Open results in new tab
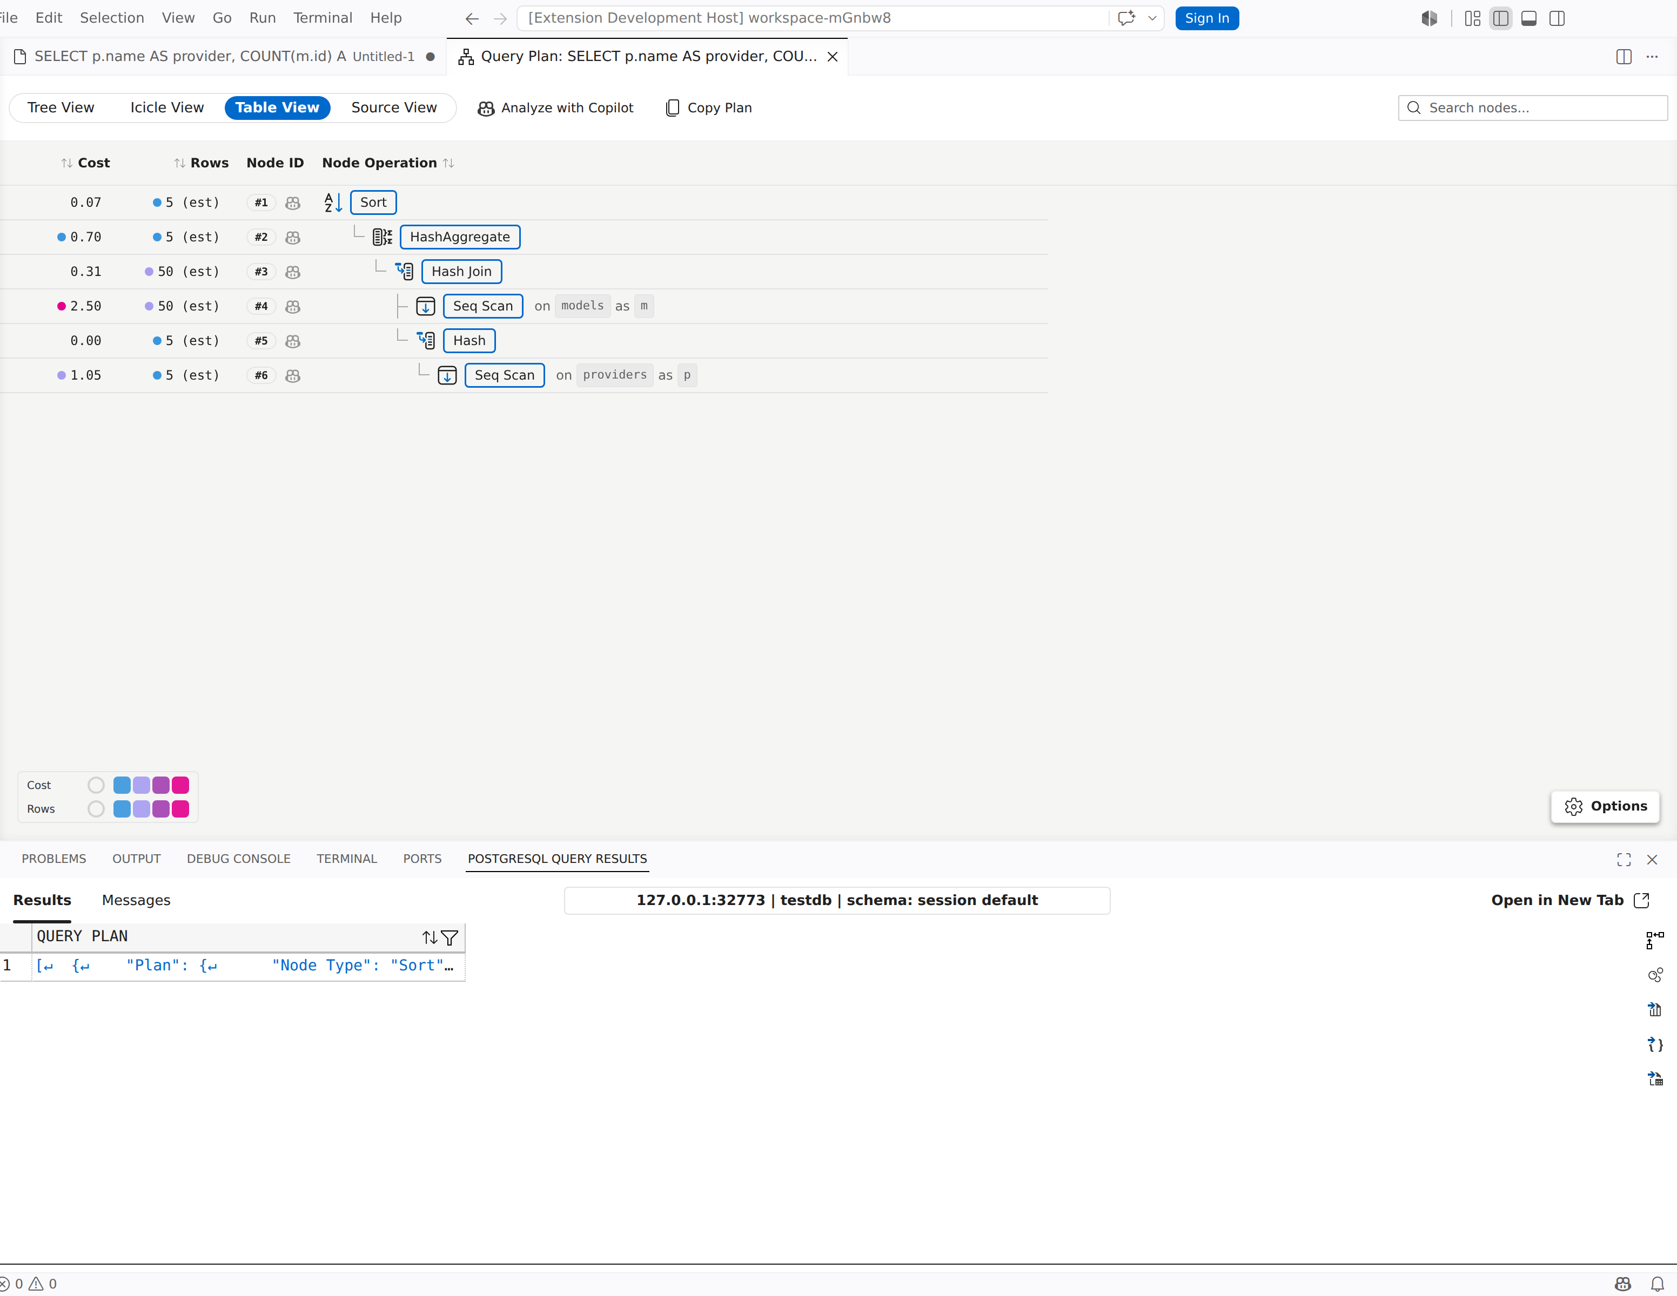 [x=1569, y=900]
